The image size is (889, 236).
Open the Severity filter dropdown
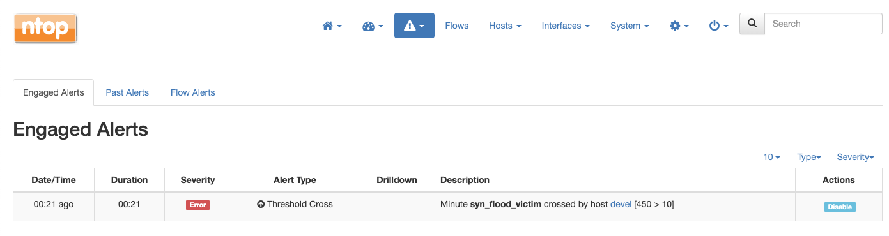(x=856, y=157)
